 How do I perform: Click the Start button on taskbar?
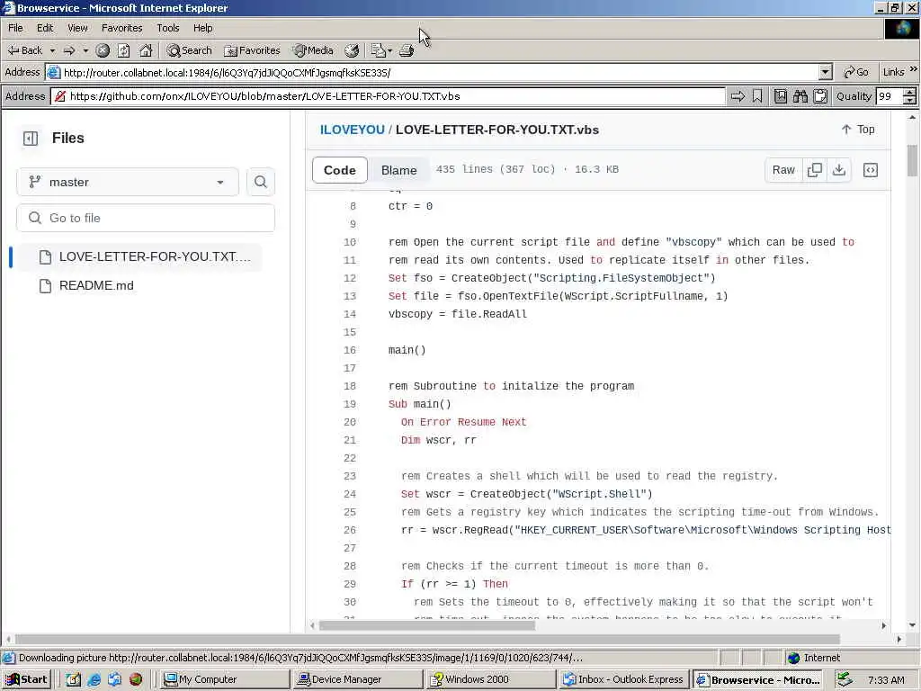[x=26, y=679]
